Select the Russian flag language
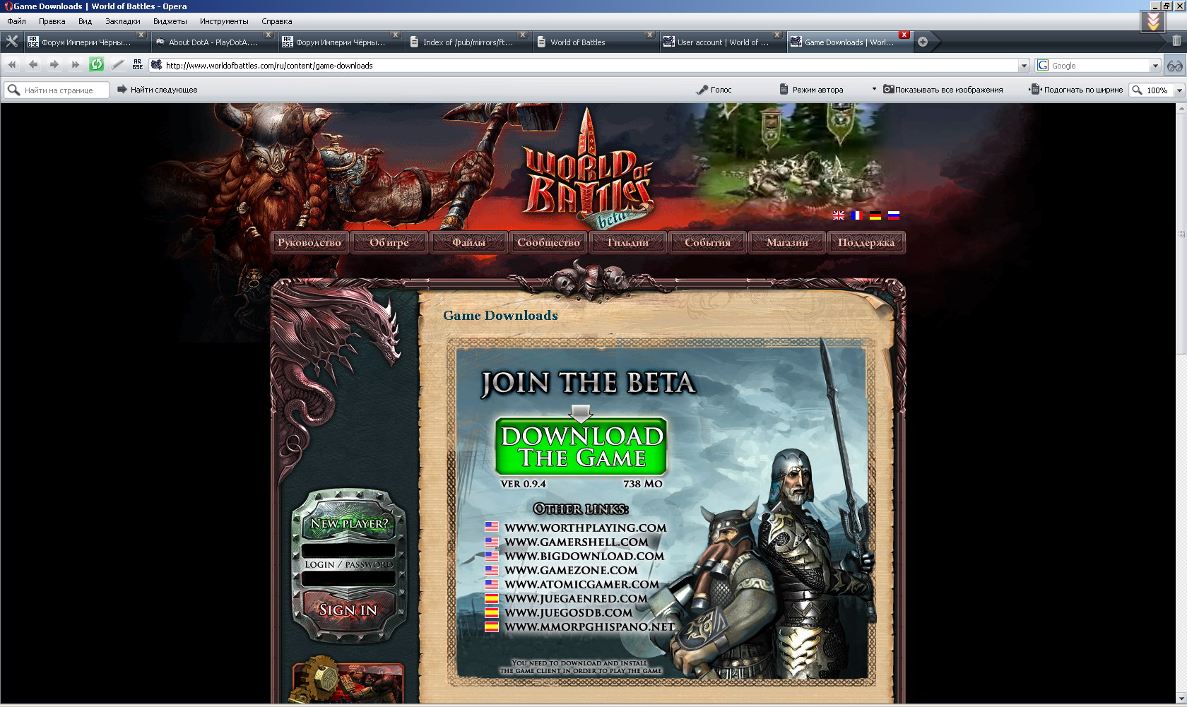The width and height of the screenshot is (1187, 707). coord(894,215)
